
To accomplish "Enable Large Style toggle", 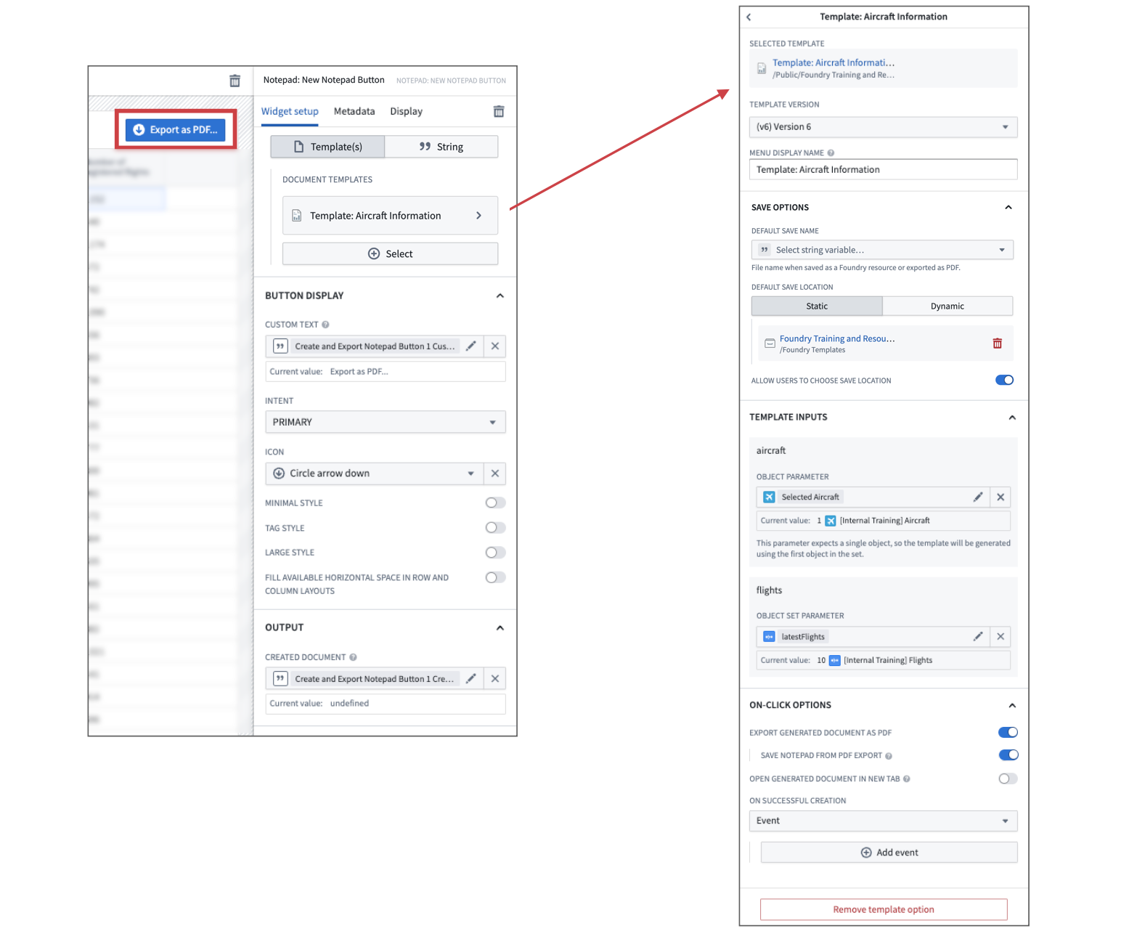I will click(495, 553).
